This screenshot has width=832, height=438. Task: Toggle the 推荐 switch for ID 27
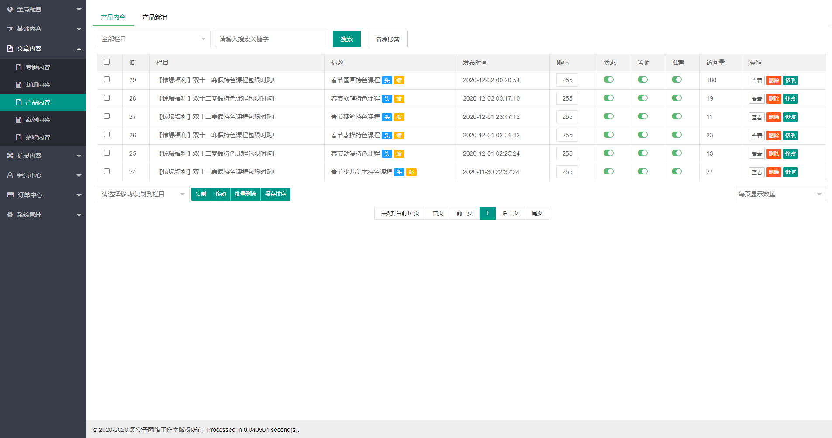coord(677,116)
